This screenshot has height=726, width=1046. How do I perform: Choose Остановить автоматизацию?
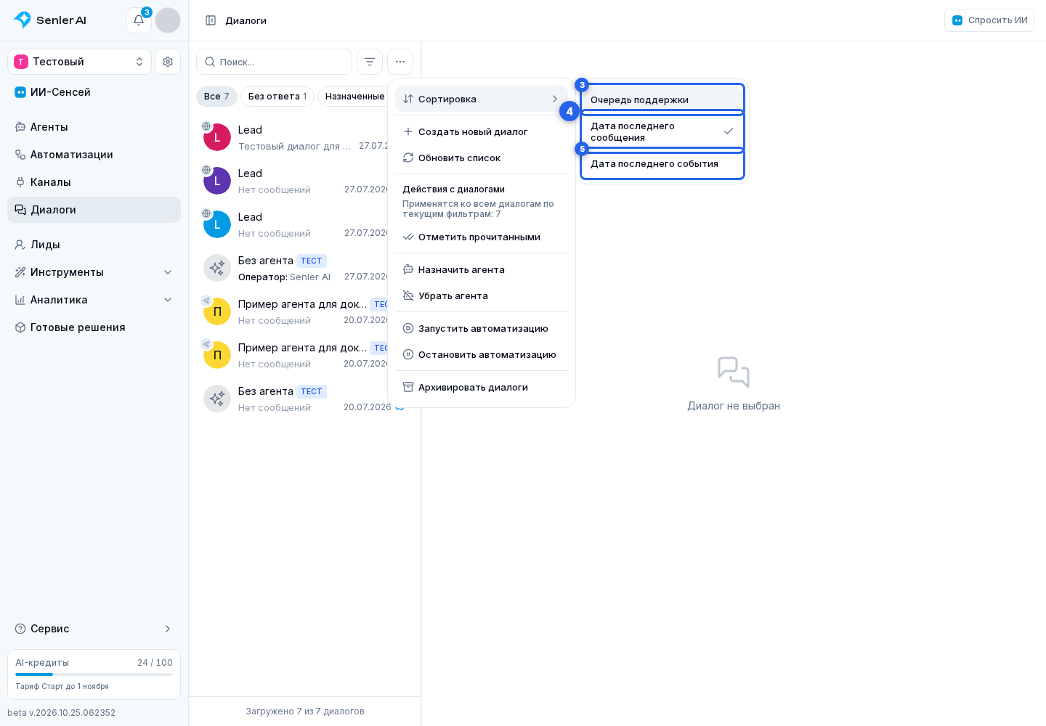(482, 354)
